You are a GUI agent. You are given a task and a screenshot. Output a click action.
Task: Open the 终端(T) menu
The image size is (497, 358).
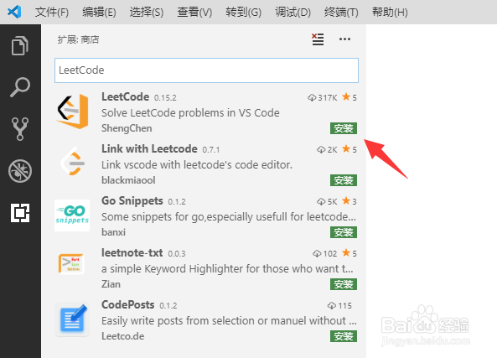pyautogui.click(x=341, y=12)
